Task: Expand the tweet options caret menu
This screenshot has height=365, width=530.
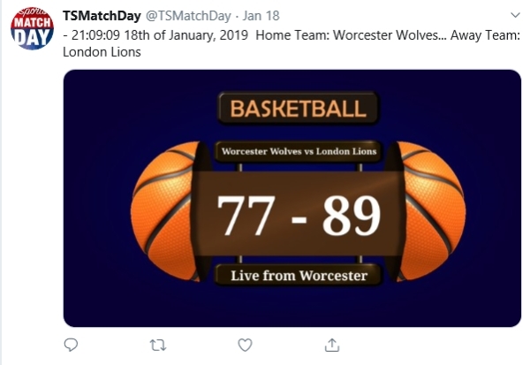Action: (515, 15)
